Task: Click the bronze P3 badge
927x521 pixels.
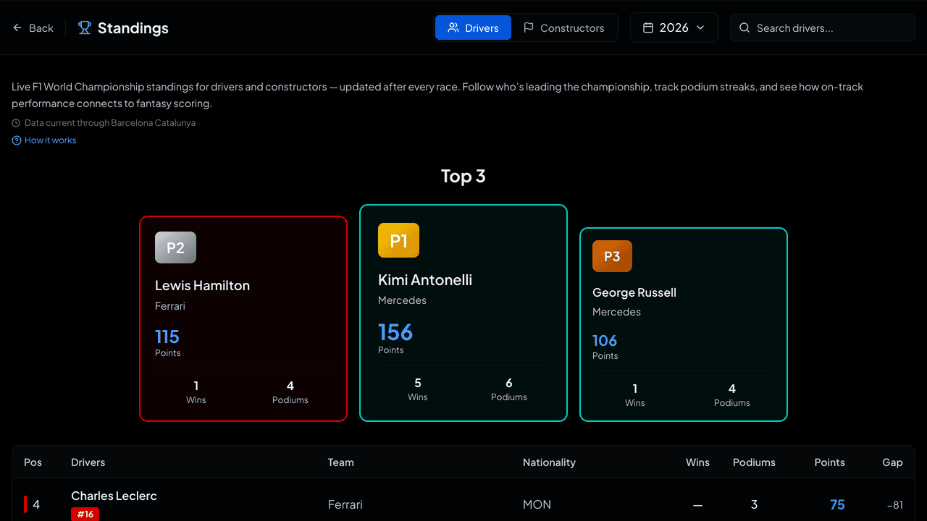Action: pyautogui.click(x=612, y=256)
